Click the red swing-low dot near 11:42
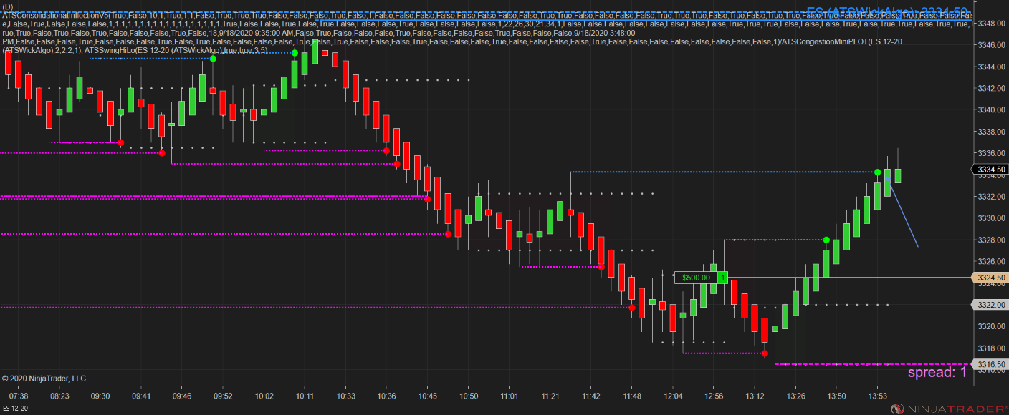This screenshot has height=415, width=1009. 601,267
